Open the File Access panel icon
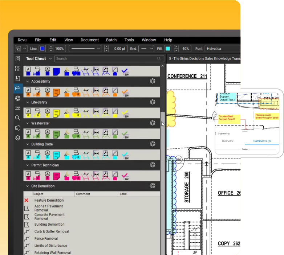Image resolution: width=284 pixels, height=255 pixels. click(x=18, y=59)
